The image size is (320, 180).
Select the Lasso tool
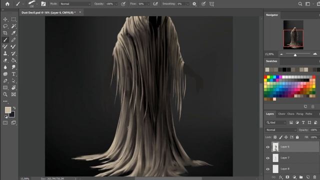pos(5,26)
